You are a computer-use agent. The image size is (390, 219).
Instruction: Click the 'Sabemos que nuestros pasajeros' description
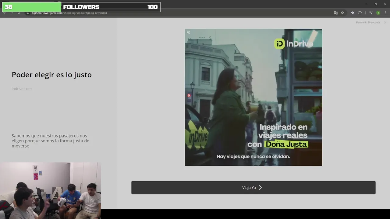point(51,141)
